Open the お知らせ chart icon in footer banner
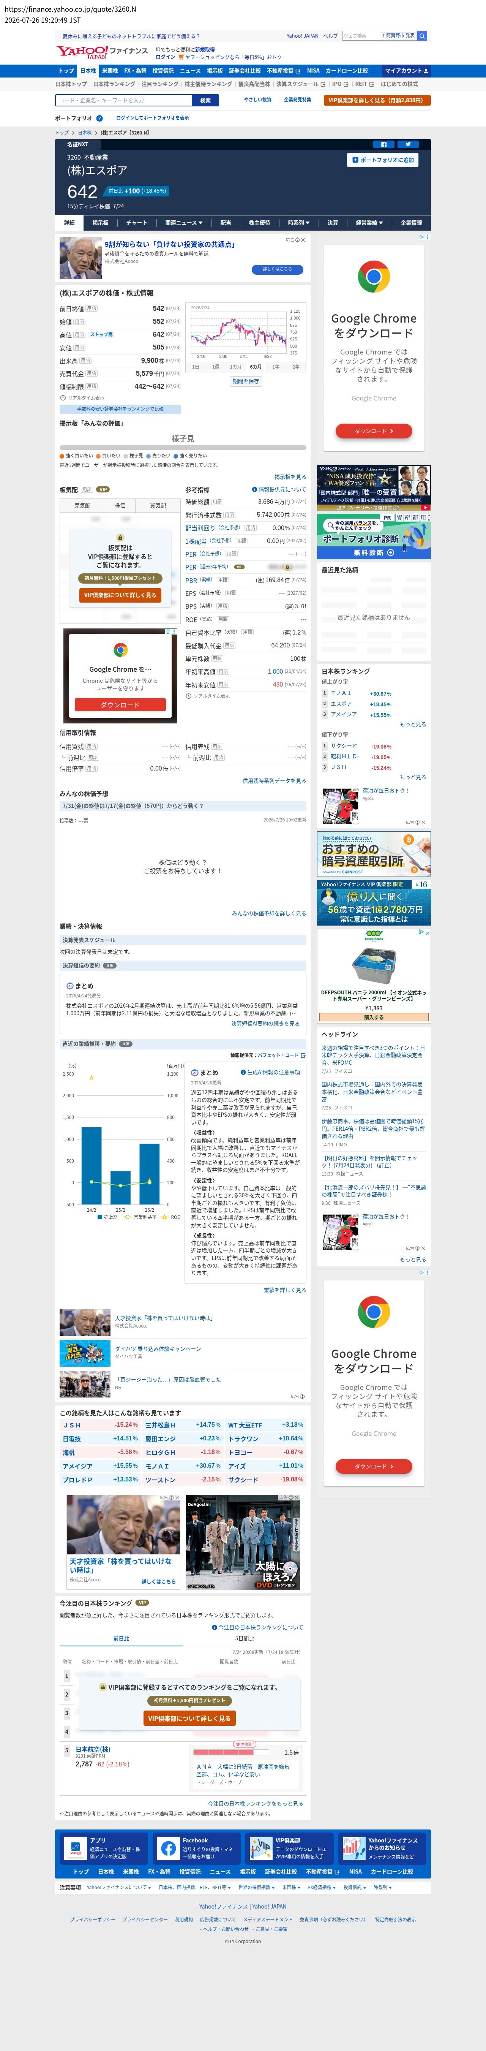This screenshot has height=2051, width=486. coord(353,1848)
